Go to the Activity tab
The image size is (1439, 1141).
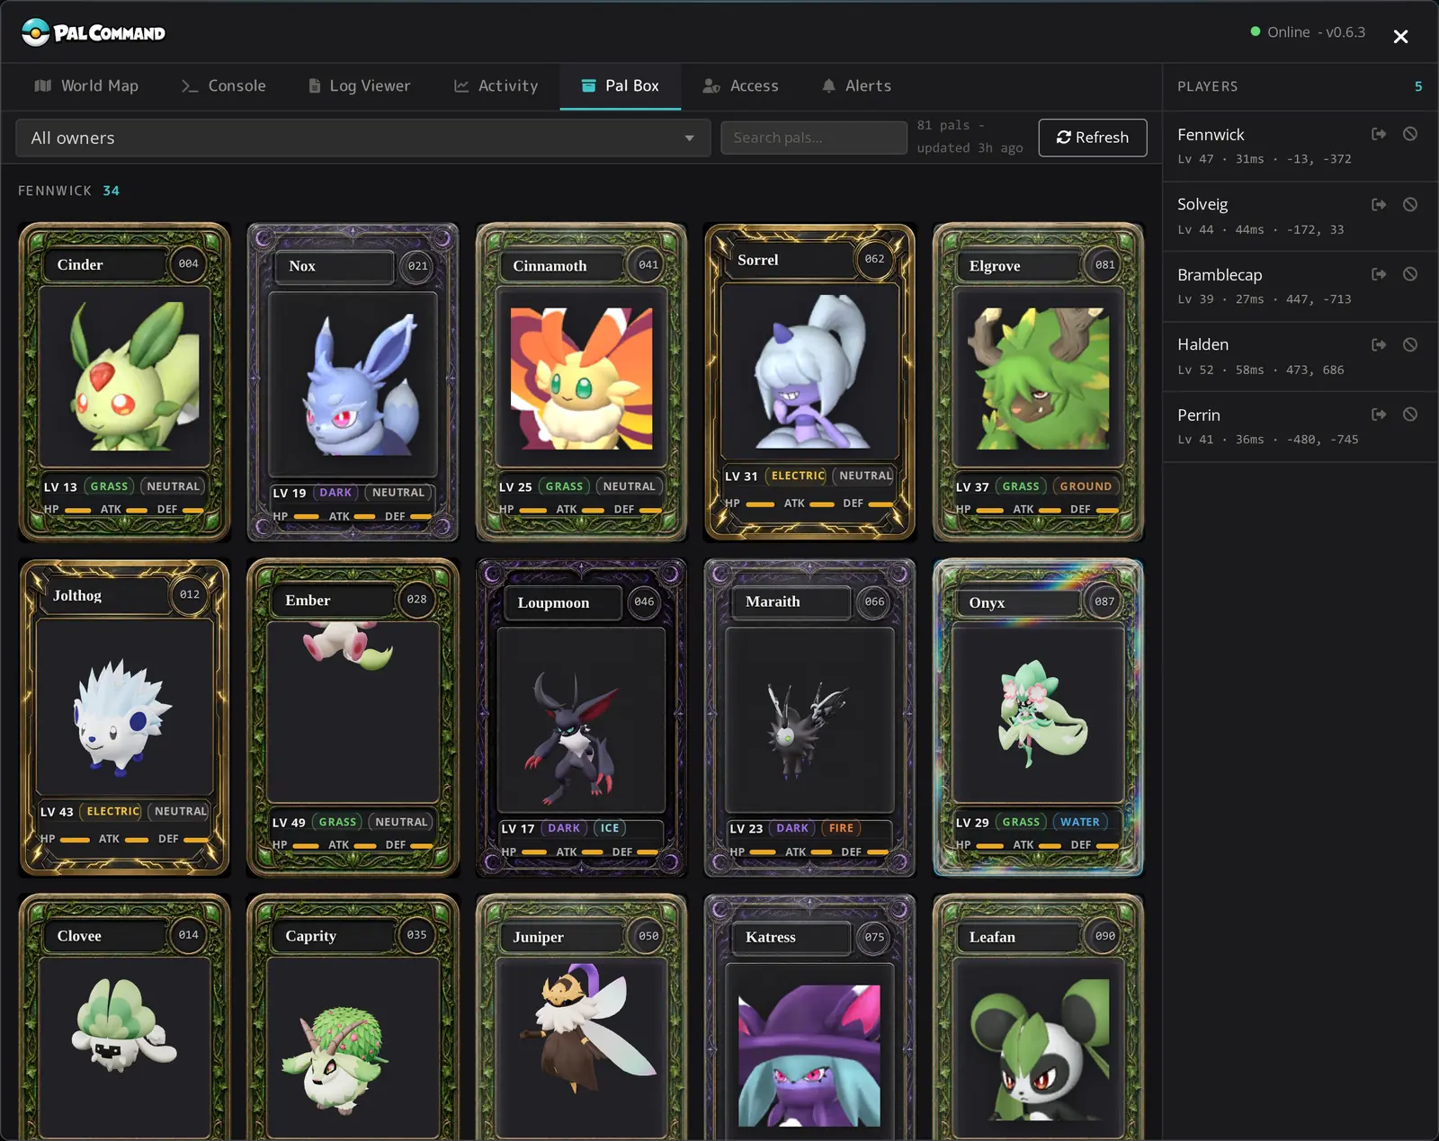496,85
